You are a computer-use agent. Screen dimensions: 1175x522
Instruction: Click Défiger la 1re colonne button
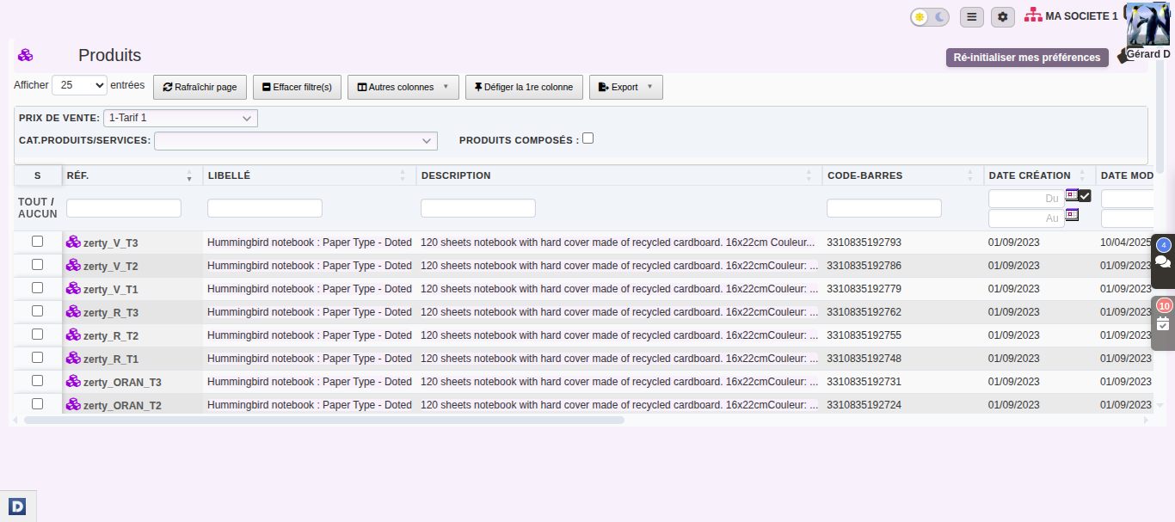point(524,87)
